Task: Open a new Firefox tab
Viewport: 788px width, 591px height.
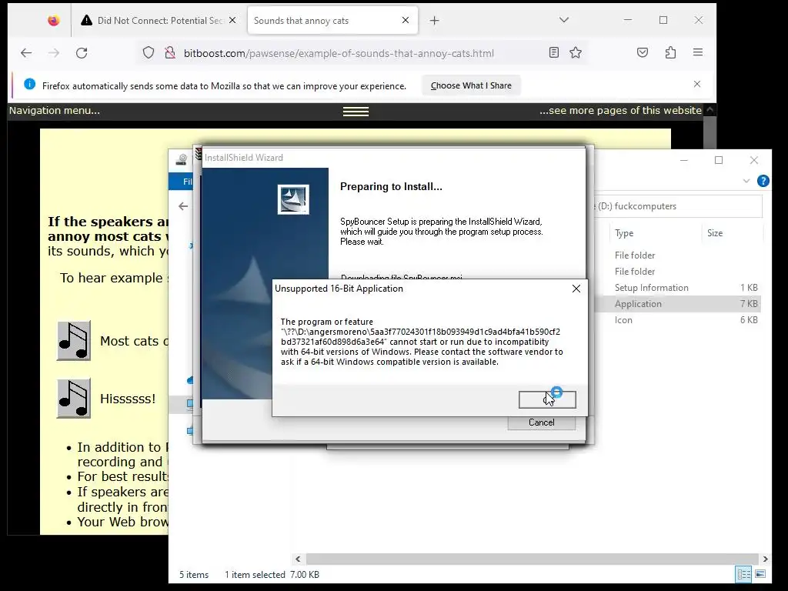Action: 435,21
